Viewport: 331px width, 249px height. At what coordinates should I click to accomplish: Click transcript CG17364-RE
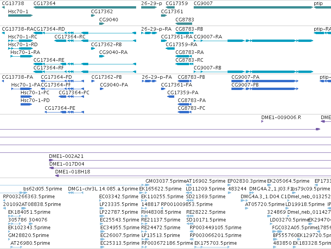pyautogui.click(x=85, y=64)
